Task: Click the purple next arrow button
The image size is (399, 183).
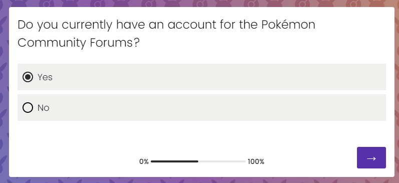Action: [x=371, y=157]
